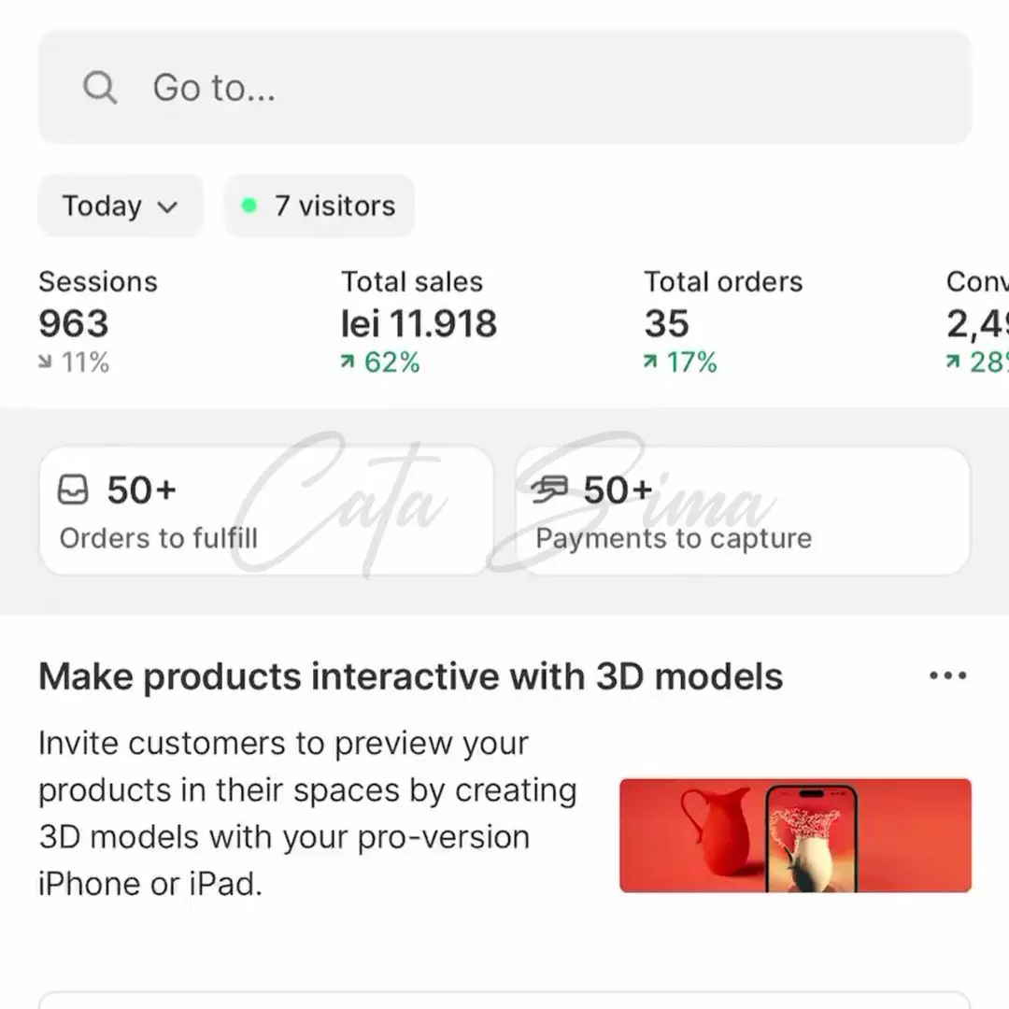Click the Total sales up trend arrow
Image resolution: width=1009 pixels, height=1009 pixels.
coord(348,362)
